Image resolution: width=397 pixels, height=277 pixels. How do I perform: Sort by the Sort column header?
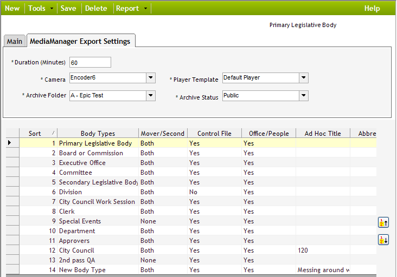pos(38,133)
